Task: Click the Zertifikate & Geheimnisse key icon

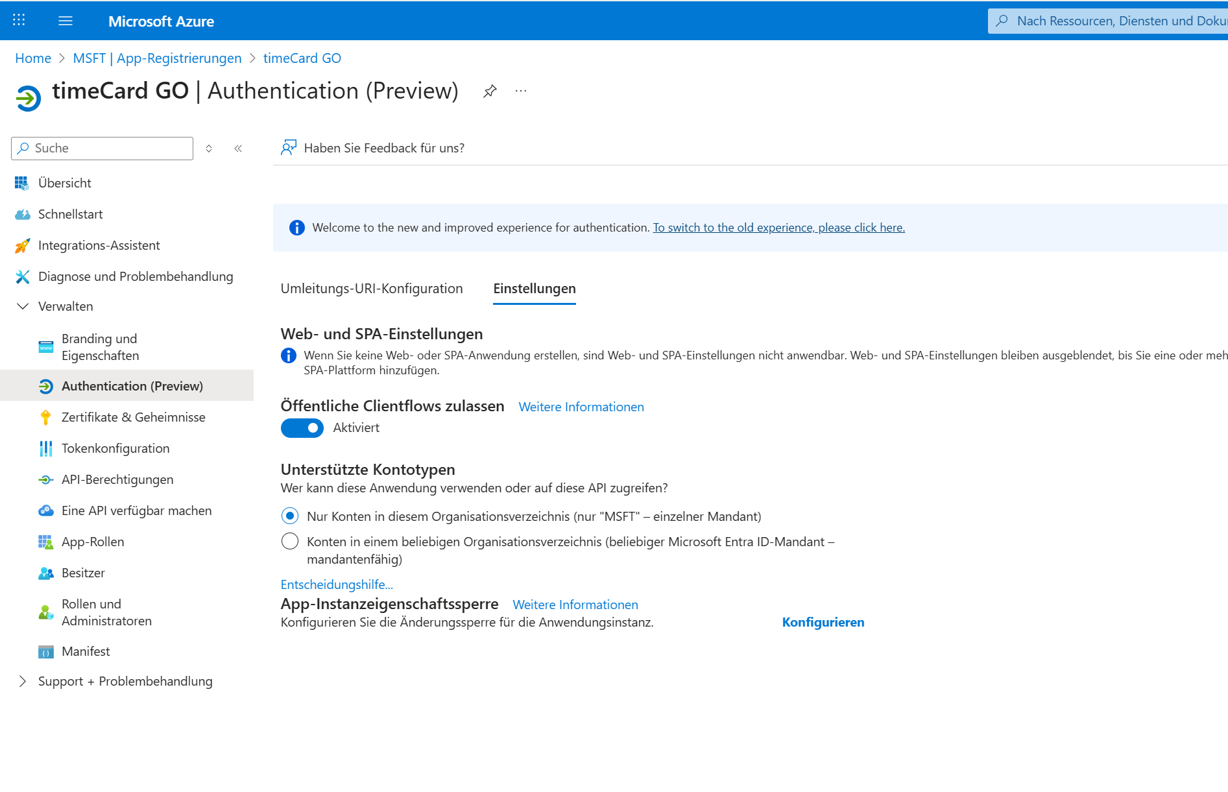Action: click(x=45, y=418)
